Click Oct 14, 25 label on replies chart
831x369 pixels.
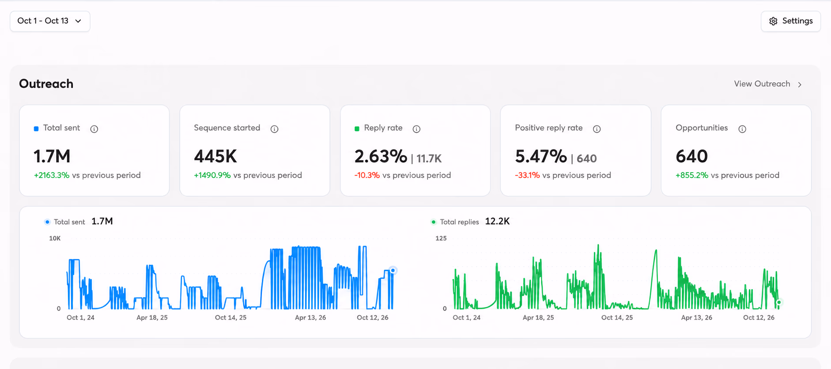point(617,318)
